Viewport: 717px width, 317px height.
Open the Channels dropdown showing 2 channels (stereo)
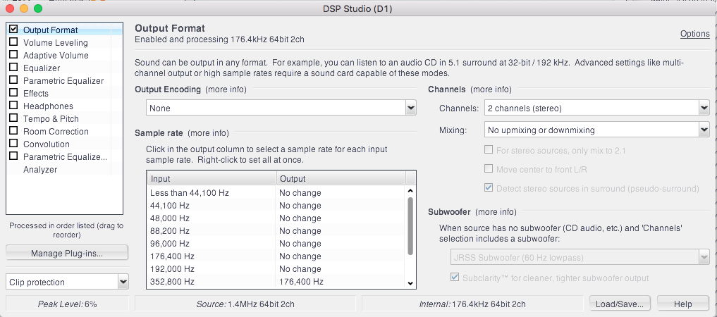tap(596, 108)
